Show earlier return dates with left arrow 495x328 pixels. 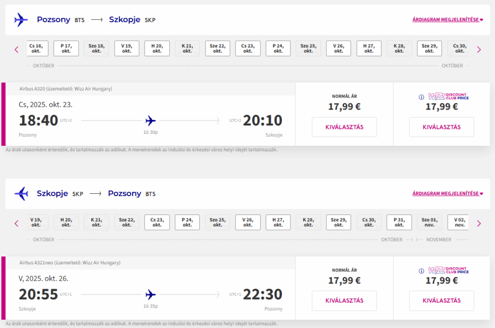click(16, 224)
